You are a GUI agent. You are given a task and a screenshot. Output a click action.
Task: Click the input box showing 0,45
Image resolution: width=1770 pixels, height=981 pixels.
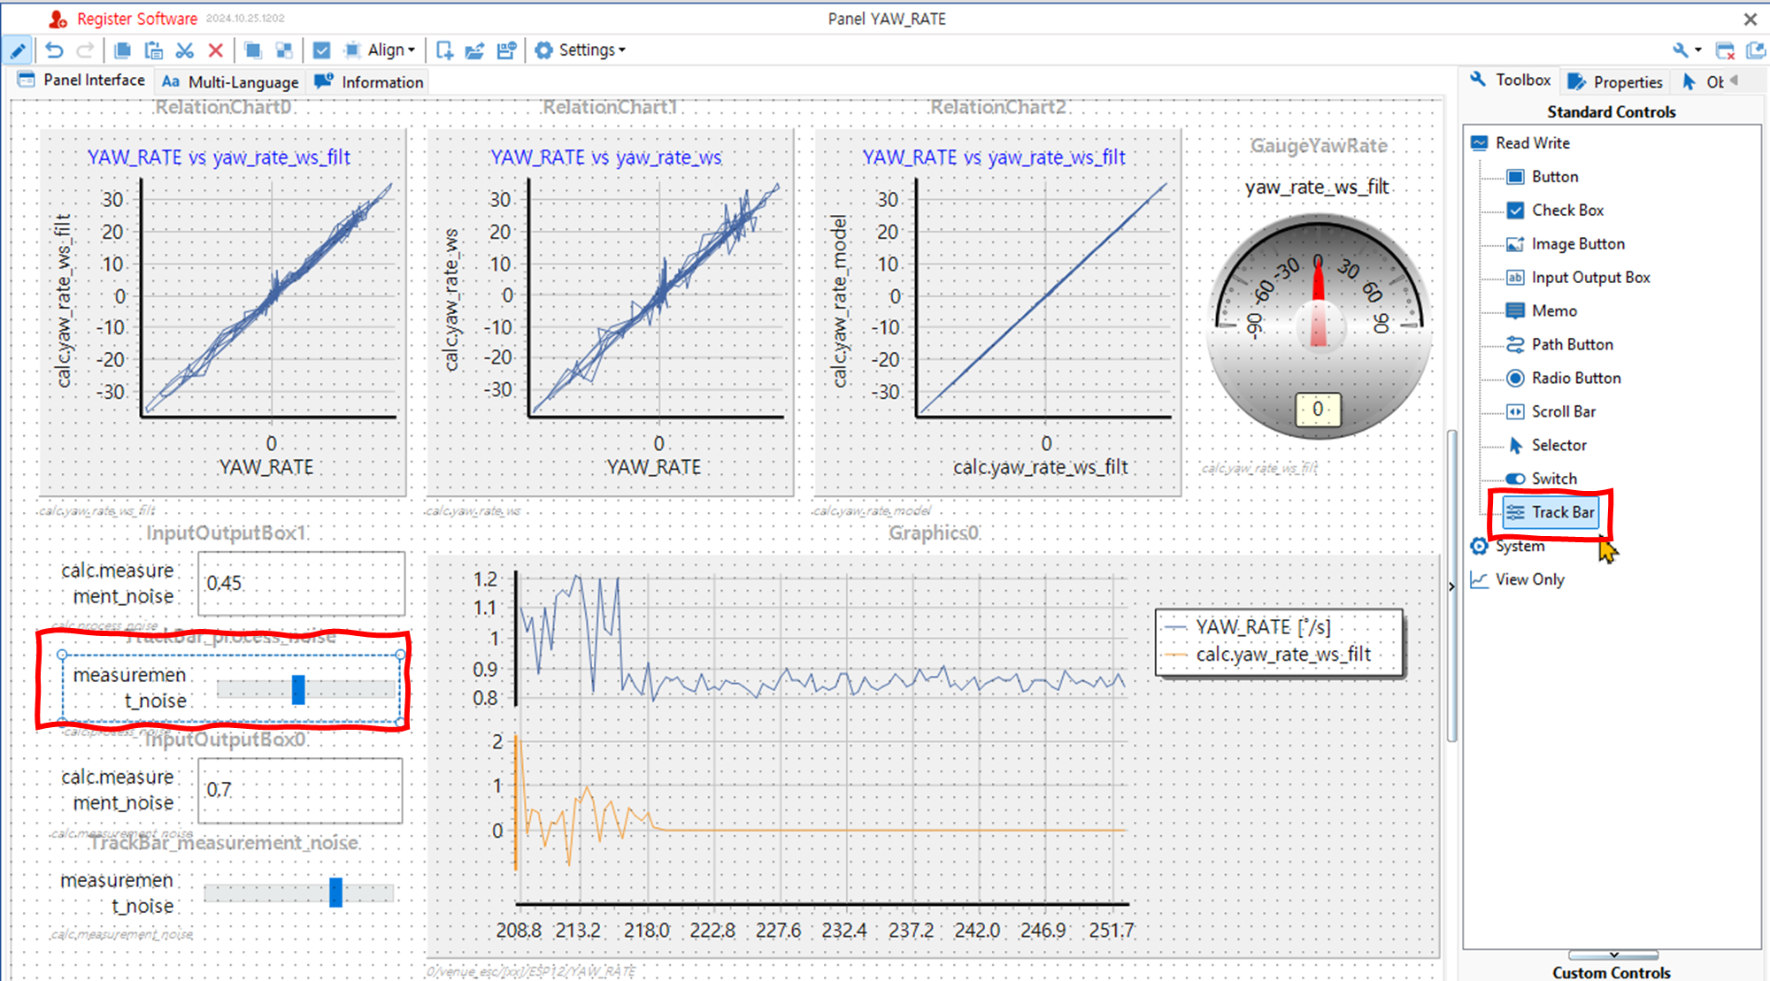pos(301,584)
